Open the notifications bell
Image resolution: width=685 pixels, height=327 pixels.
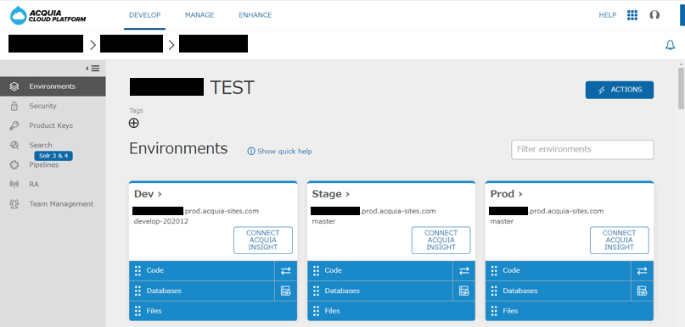[671, 45]
